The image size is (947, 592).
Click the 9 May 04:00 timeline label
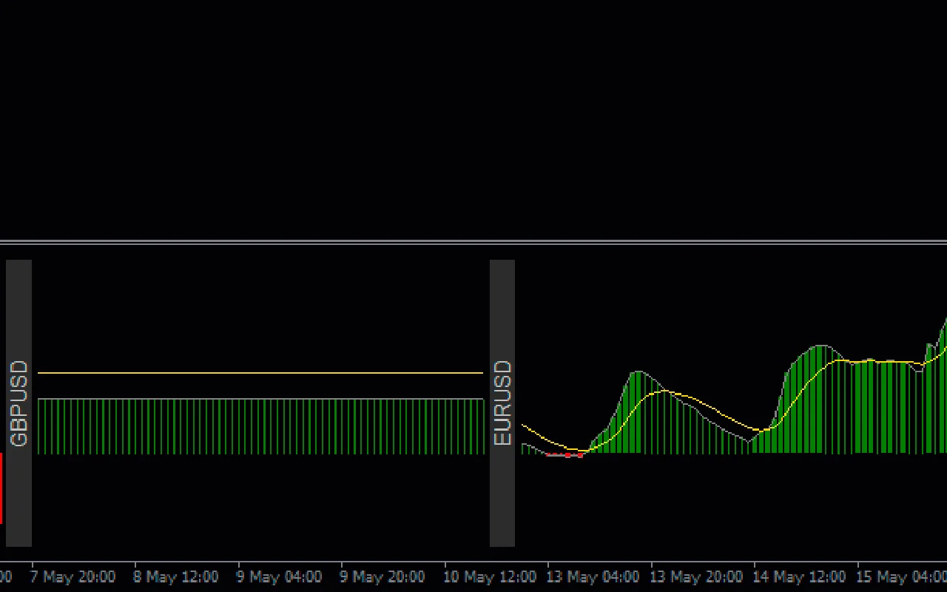(x=279, y=576)
